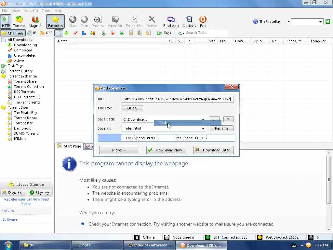
Task: Click the disk space usage bar
Action: [x=166, y=138]
